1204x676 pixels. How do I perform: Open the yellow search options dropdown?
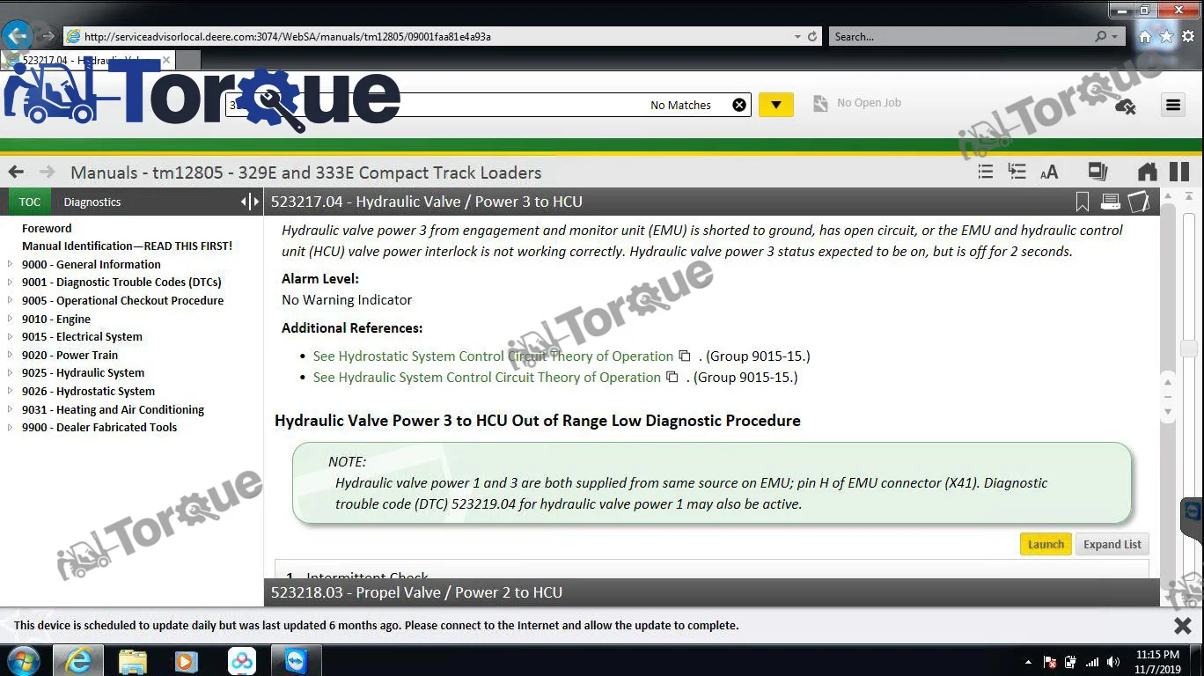pyautogui.click(x=775, y=105)
